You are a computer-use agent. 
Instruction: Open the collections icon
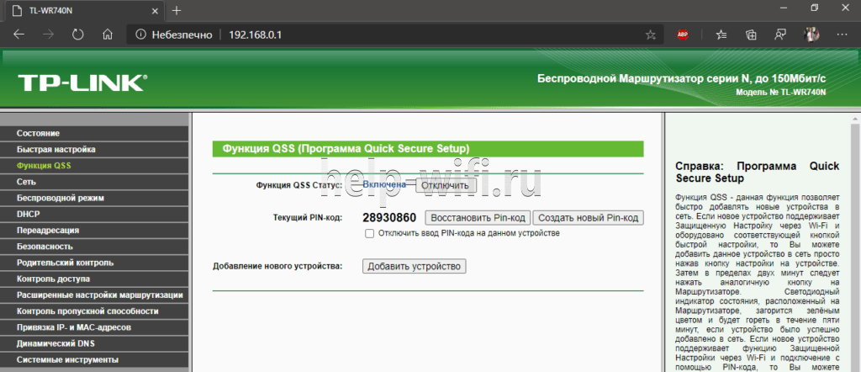click(751, 35)
